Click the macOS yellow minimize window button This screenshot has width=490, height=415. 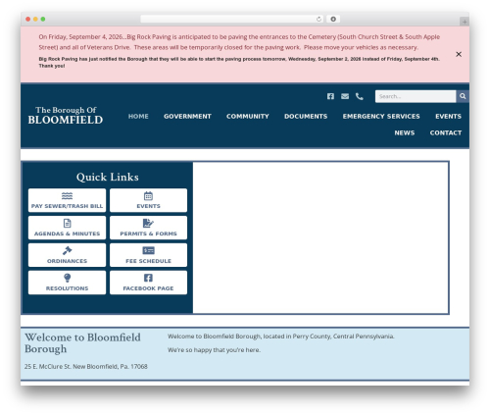[x=35, y=19]
